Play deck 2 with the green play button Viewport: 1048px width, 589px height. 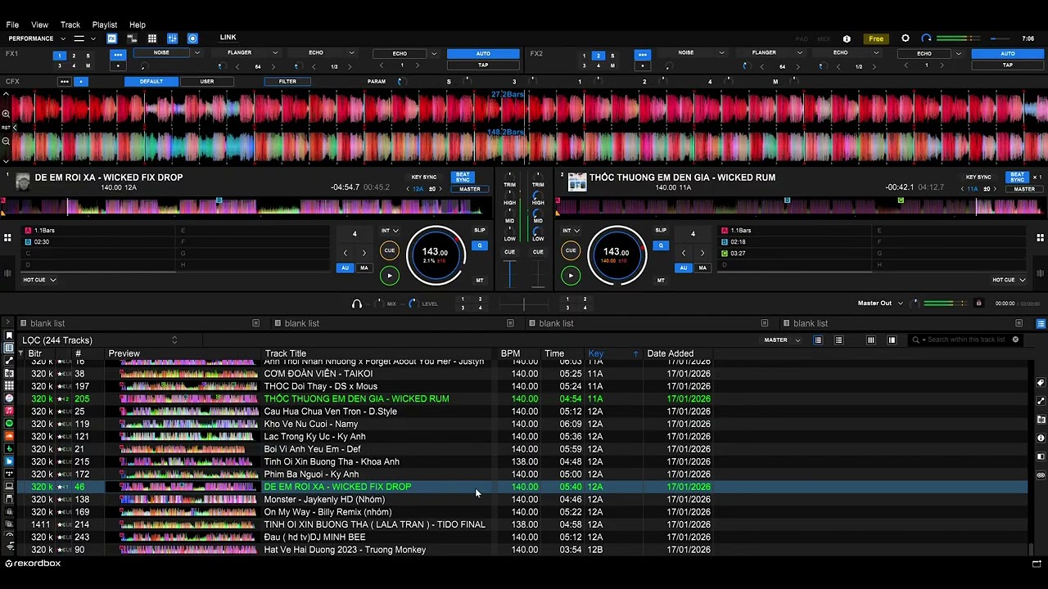(x=571, y=276)
